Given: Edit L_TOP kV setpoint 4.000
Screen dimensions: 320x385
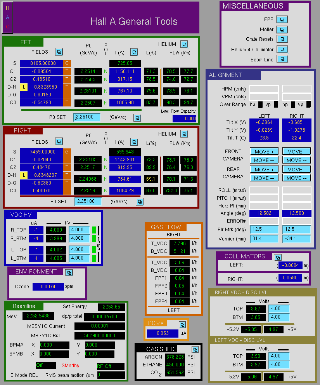Looking at the screenshot, I should point(79,250).
